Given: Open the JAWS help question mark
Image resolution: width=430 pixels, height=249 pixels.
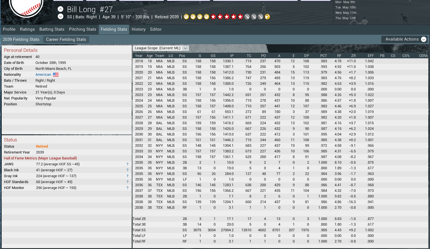Looking at the screenshot, I should 127,164.
